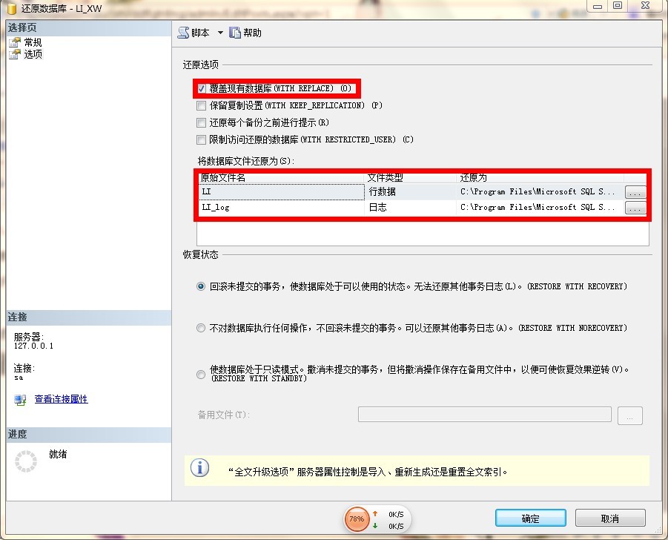Image resolution: width=668 pixels, height=540 pixels.
Task: Click server address 127.0.0.1 text
Action: [33, 346]
